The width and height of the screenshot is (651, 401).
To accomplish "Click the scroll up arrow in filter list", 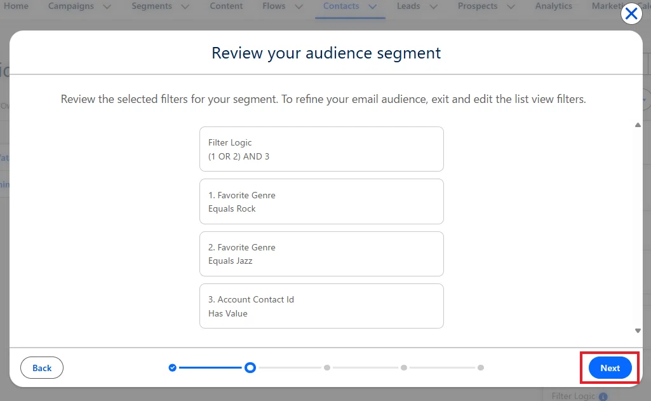I will click(638, 125).
